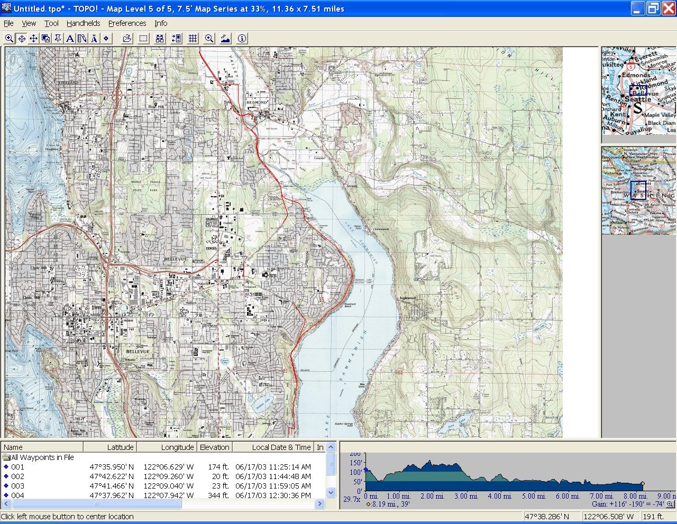Viewport: 677px width, 524px height.
Task: Click the binoculars Find icon
Action: (x=160, y=39)
